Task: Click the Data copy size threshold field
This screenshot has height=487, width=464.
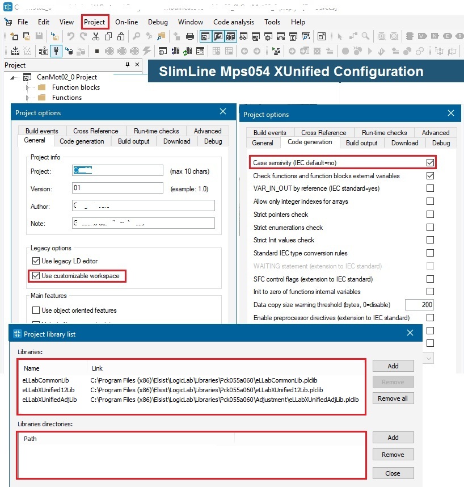Action: point(419,305)
